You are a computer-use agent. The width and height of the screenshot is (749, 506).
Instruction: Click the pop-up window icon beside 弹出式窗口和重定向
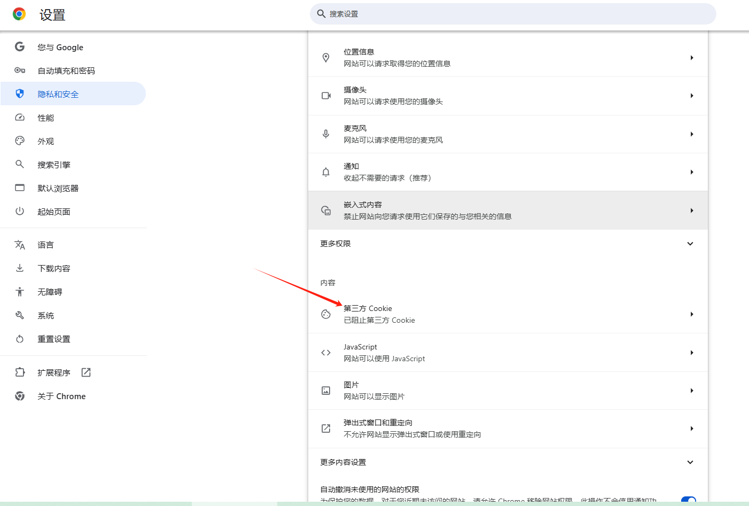[326, 429]
